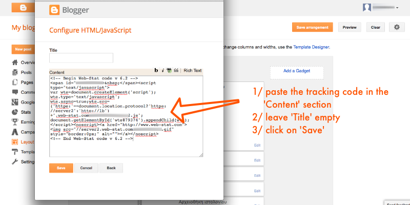The image size is (410, 205).
Task: Open Comments in the sidebar
Action: [23, 92]
